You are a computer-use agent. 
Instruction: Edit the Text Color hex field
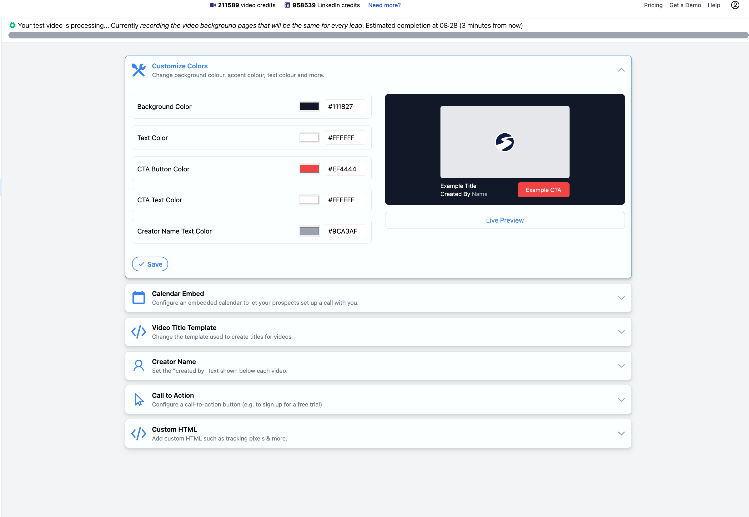click(x=345, y=138)
